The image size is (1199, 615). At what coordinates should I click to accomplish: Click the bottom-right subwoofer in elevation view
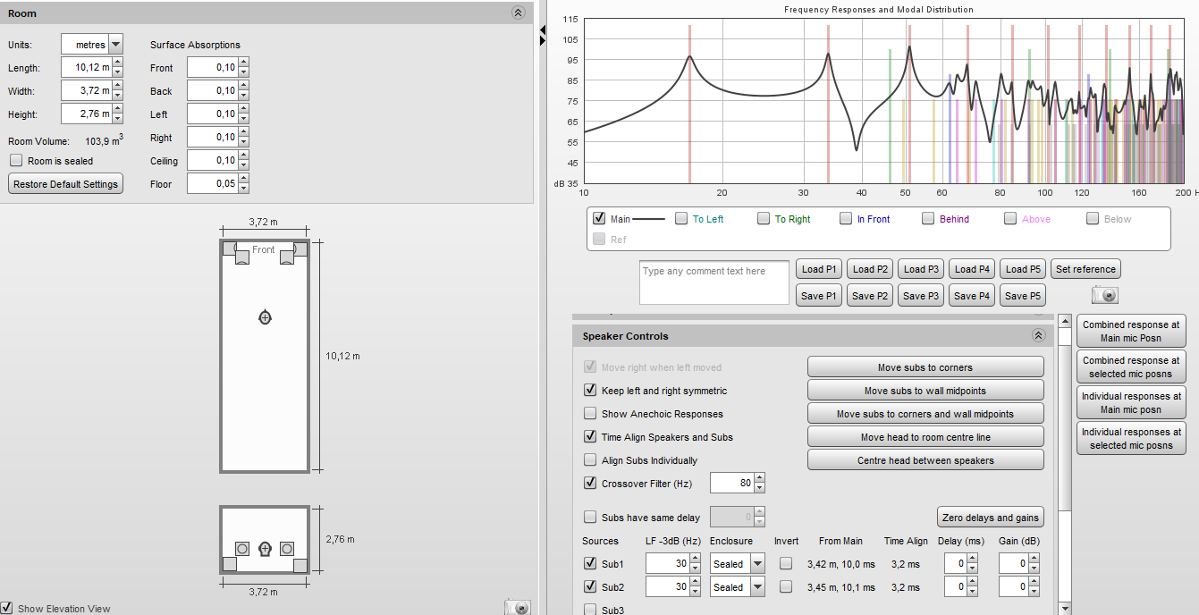pos(300,565)
